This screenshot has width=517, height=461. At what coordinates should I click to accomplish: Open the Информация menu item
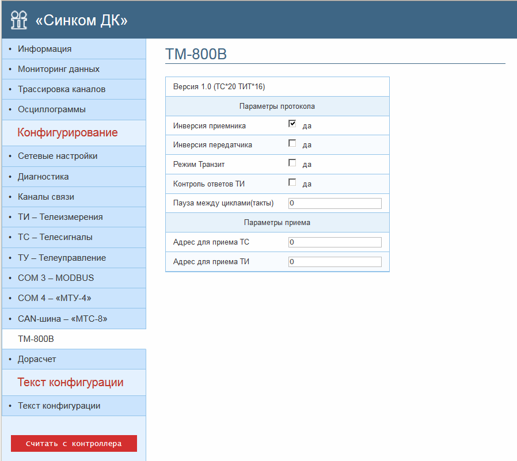[45, 49]
